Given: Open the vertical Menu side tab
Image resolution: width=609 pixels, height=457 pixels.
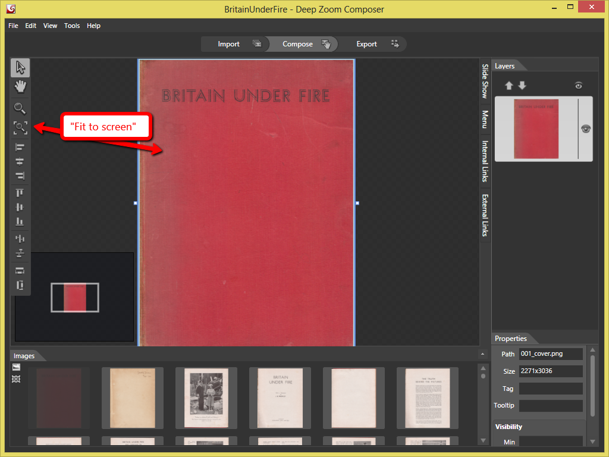Looking at the screenshot, I should 485,119.
